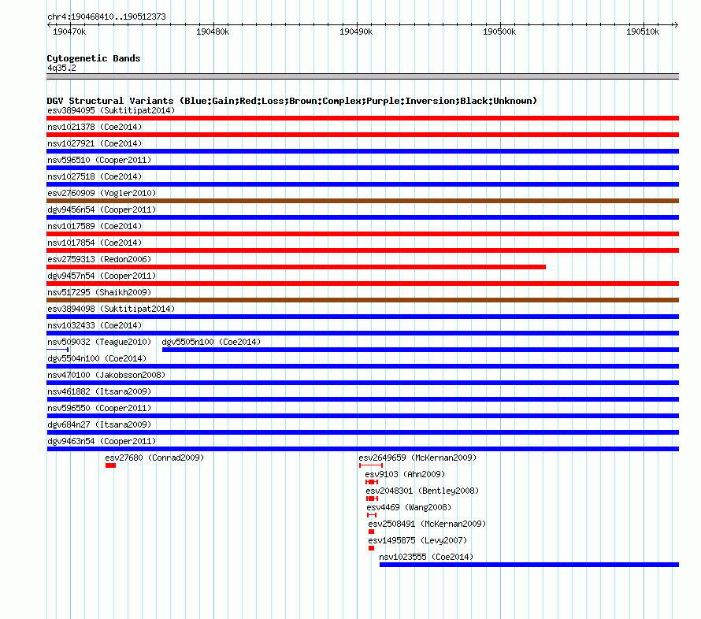Screen dimensions: 701x619
Task: Click the red esv4469 bracket glyph
Action: point(372,515)
